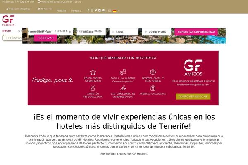The height and width of the screenshot is (165, 248).
Task: Open the Seleccionar Hotel dropdown
Action: tap(49, 32)
